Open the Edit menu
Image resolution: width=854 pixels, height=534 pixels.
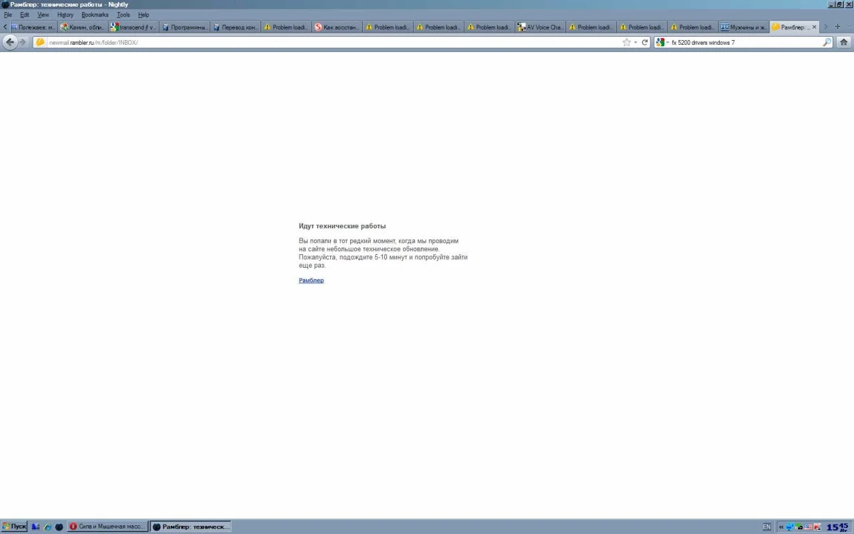[x=25, y=15]
